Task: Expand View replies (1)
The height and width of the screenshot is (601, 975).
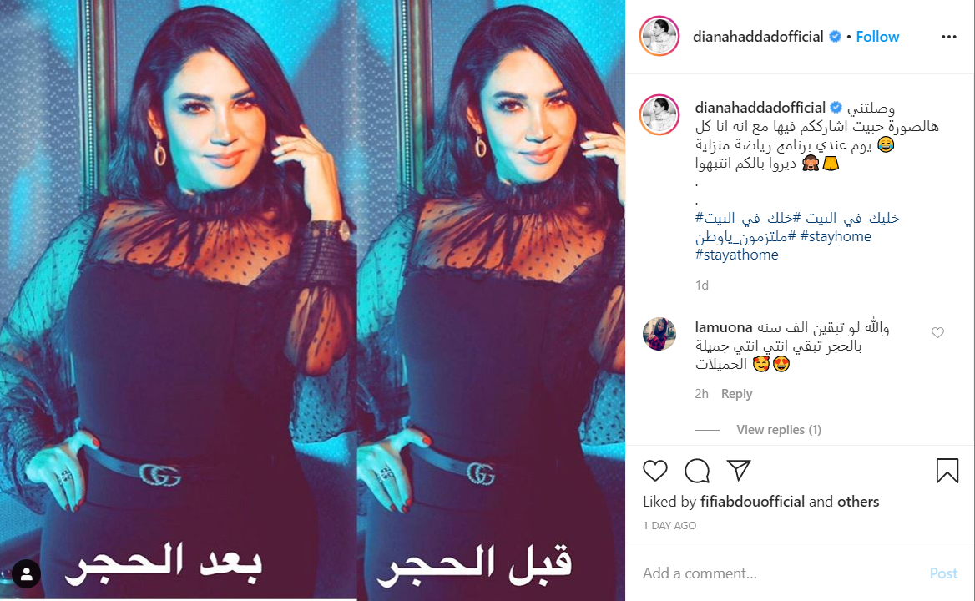Action: (x=779, y=429)
